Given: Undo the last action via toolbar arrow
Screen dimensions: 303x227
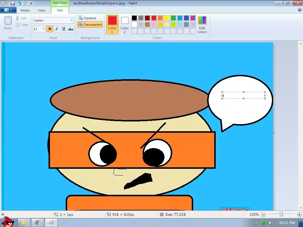Looking at the screenshot, I should [x=19, y=3].
